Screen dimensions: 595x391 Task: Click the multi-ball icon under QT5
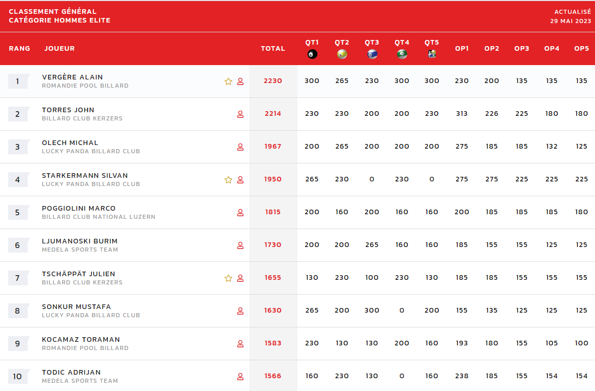coord(432,54)
